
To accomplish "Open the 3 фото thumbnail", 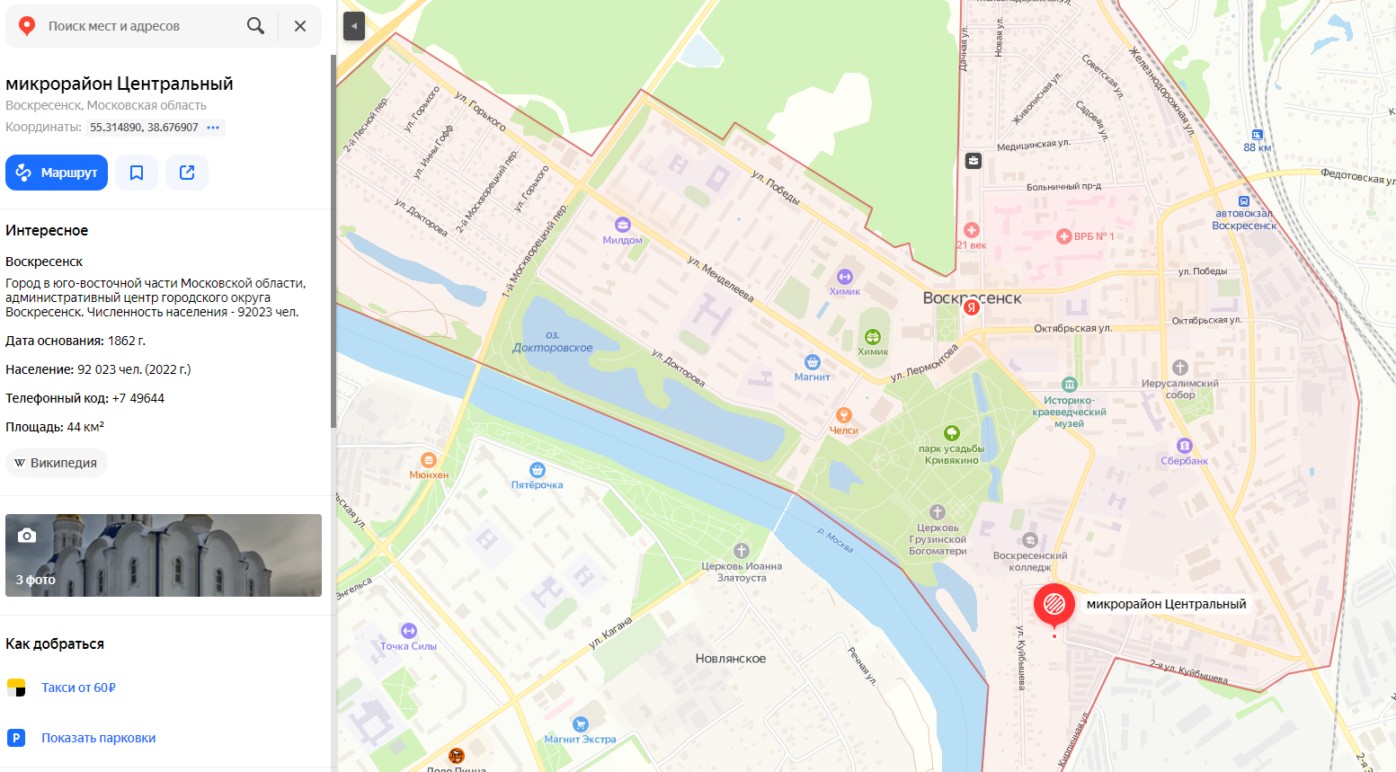I will coord(164,555).
